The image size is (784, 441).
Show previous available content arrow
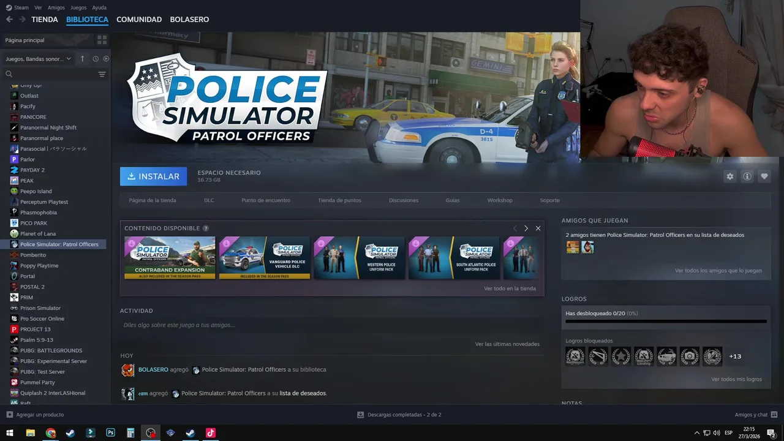coord(514,228)
